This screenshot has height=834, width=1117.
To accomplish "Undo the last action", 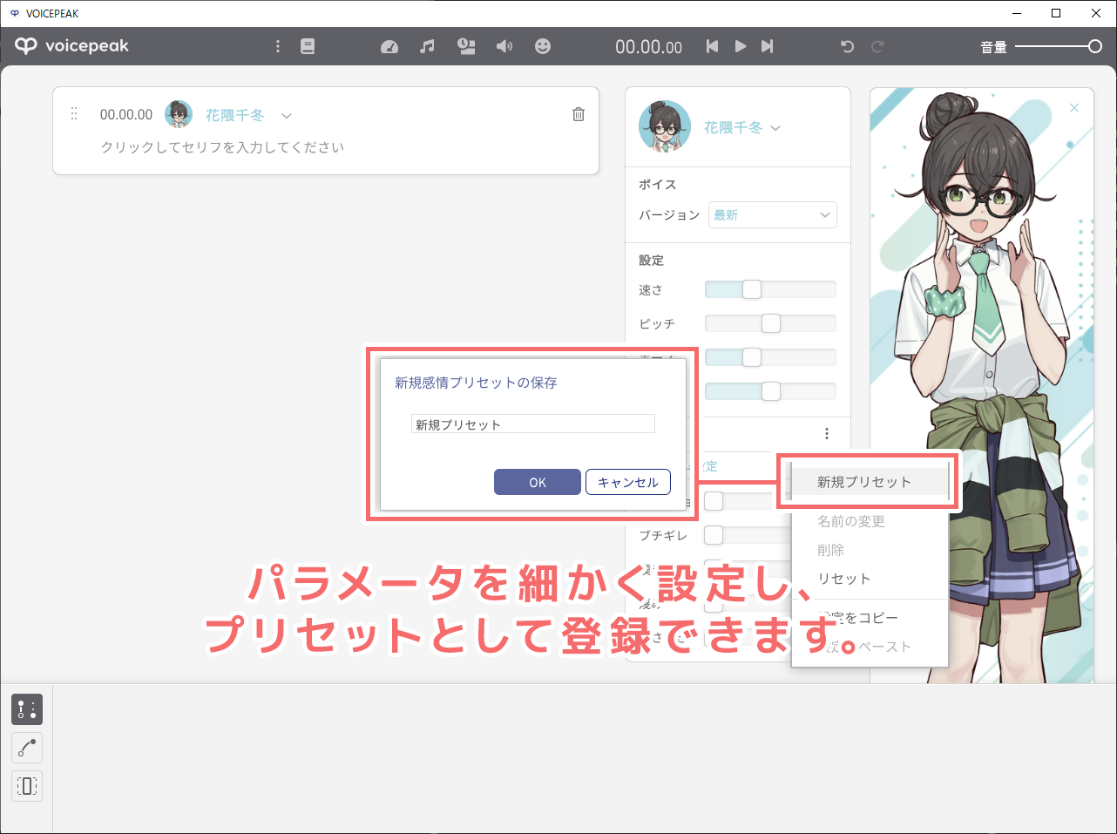I will 847,46.
